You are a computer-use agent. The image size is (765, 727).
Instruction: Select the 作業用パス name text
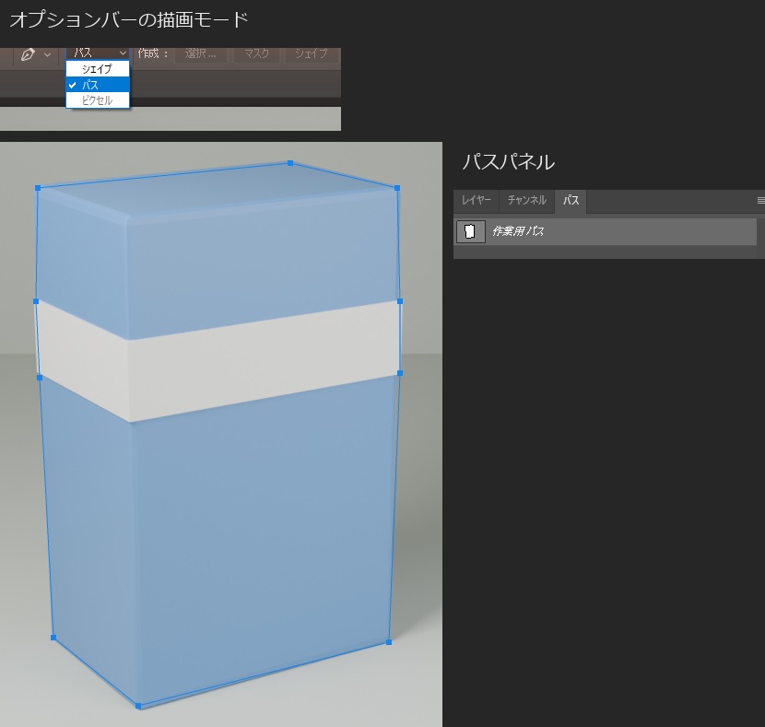tap(518, 231)
